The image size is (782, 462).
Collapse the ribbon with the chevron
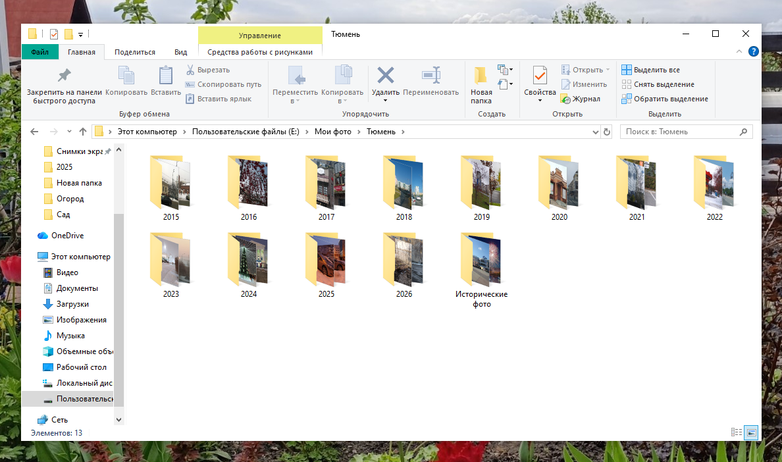tap(739, 51)
